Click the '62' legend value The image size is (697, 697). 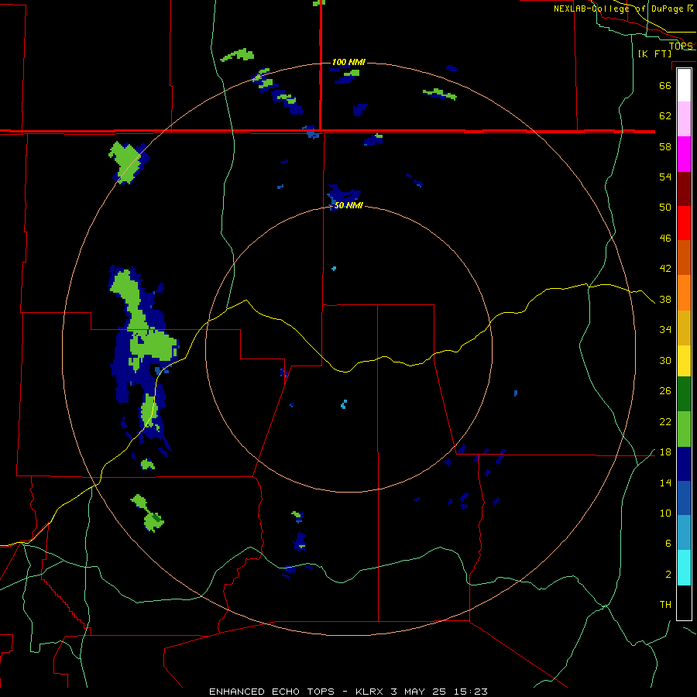coord(665,116)
